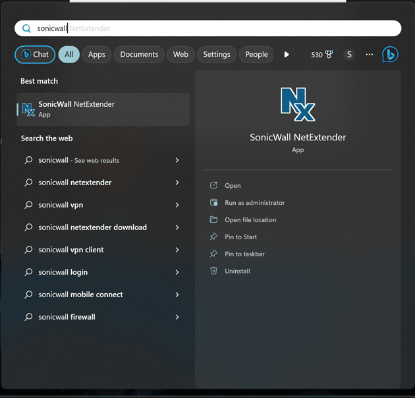Click the search icon beside 'sonicwall vpn'
The width and height of the screenshot is (415, 398).
pos(28,205)
